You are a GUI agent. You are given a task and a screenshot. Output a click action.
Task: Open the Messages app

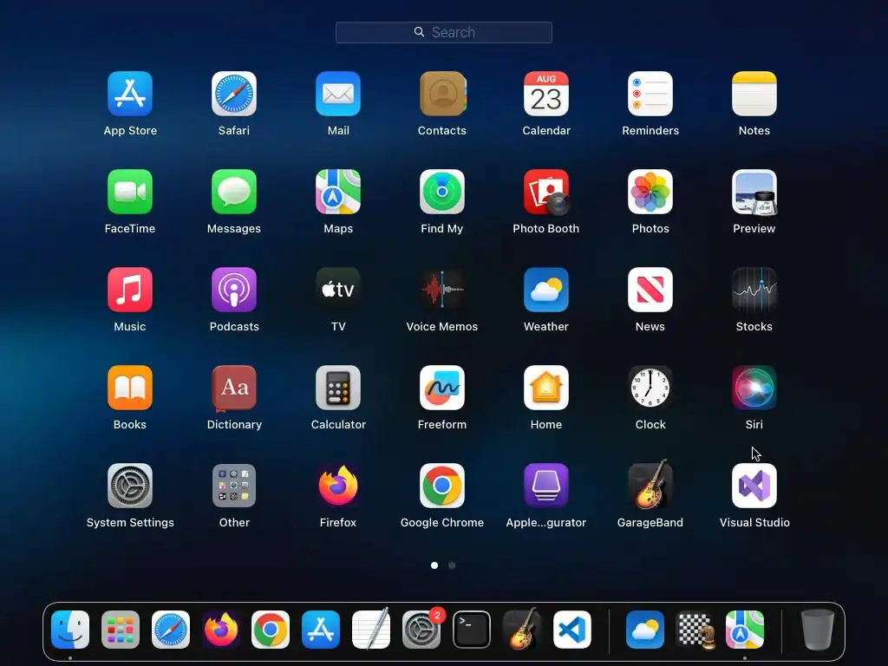tap(234, 192)
